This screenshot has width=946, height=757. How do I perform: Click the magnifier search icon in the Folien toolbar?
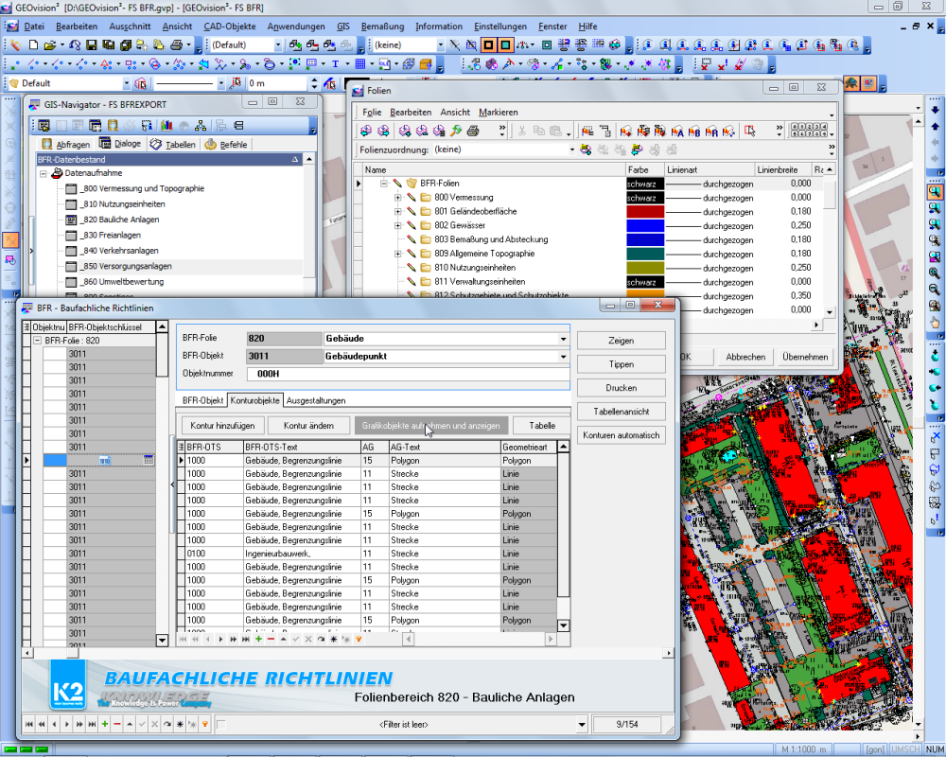coord(456,131)
